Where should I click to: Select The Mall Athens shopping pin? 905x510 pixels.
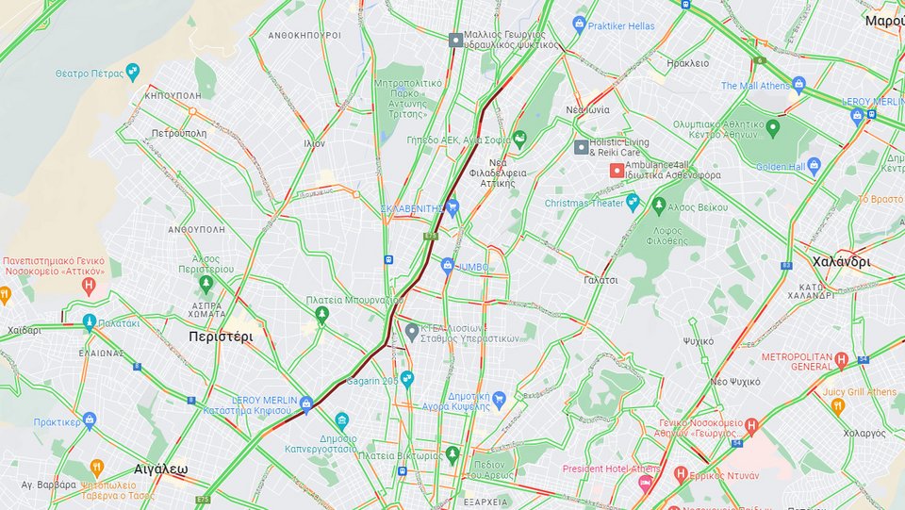click(798, 85)
